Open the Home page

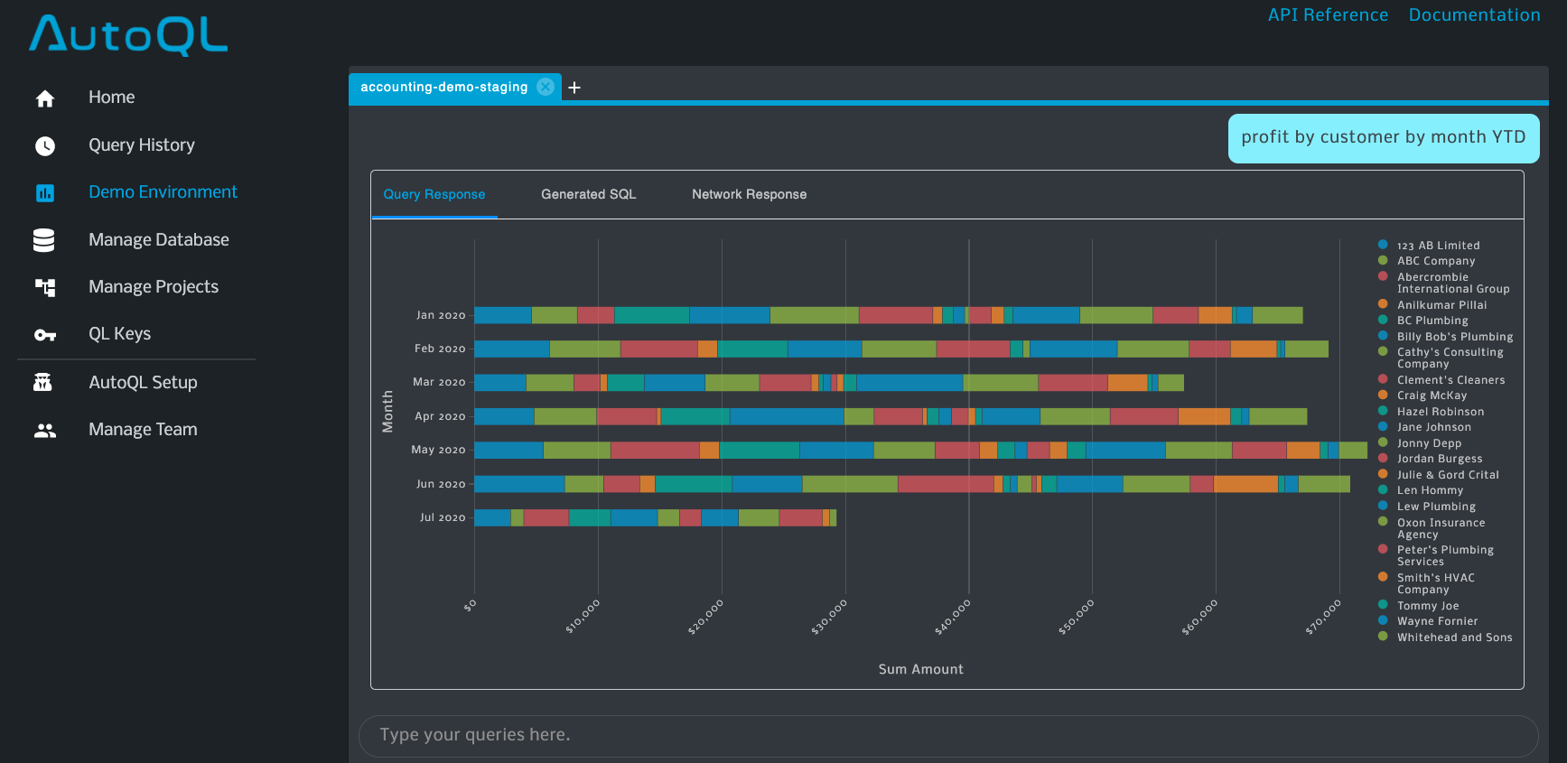coord(111,98)
